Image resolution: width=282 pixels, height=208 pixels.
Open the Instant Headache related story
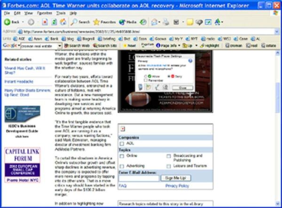(19, 82)
